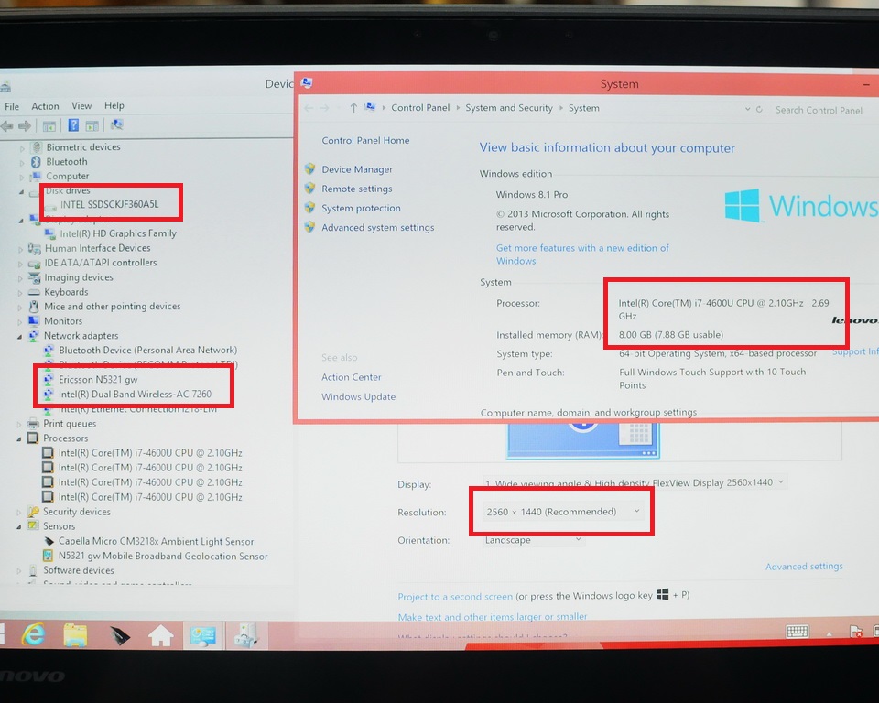The width and height of the screenshot is (879, 703).
Task: Open Control Panel Home link
Action: click(365, 141)
